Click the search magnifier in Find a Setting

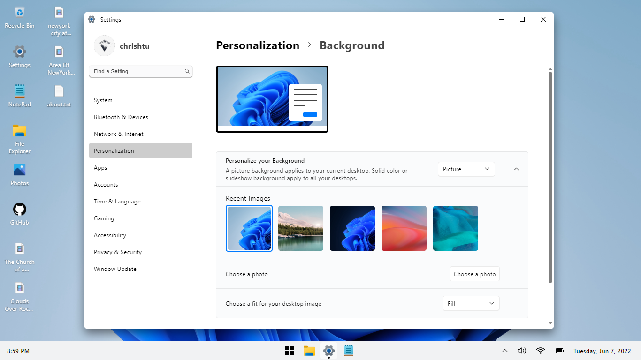tap(187, 71)
